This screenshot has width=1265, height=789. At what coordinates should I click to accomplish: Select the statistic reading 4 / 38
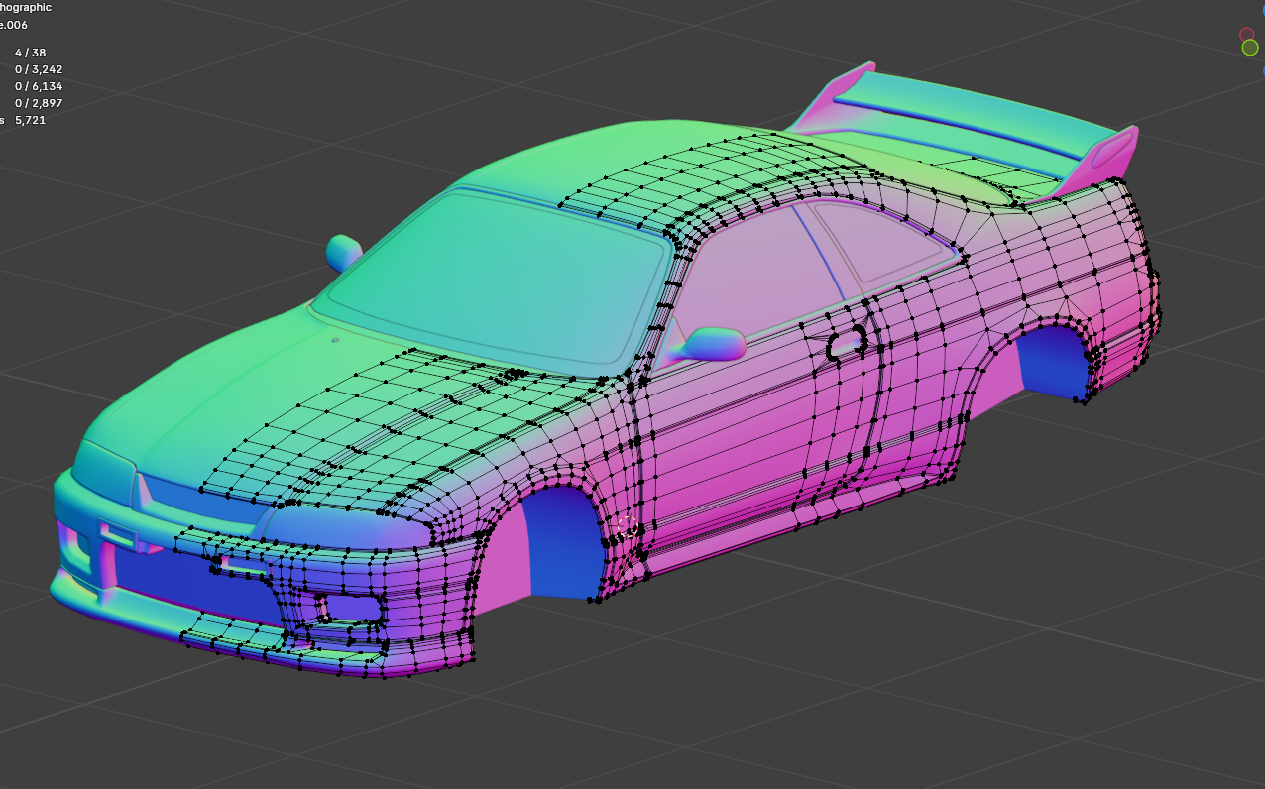30,53
